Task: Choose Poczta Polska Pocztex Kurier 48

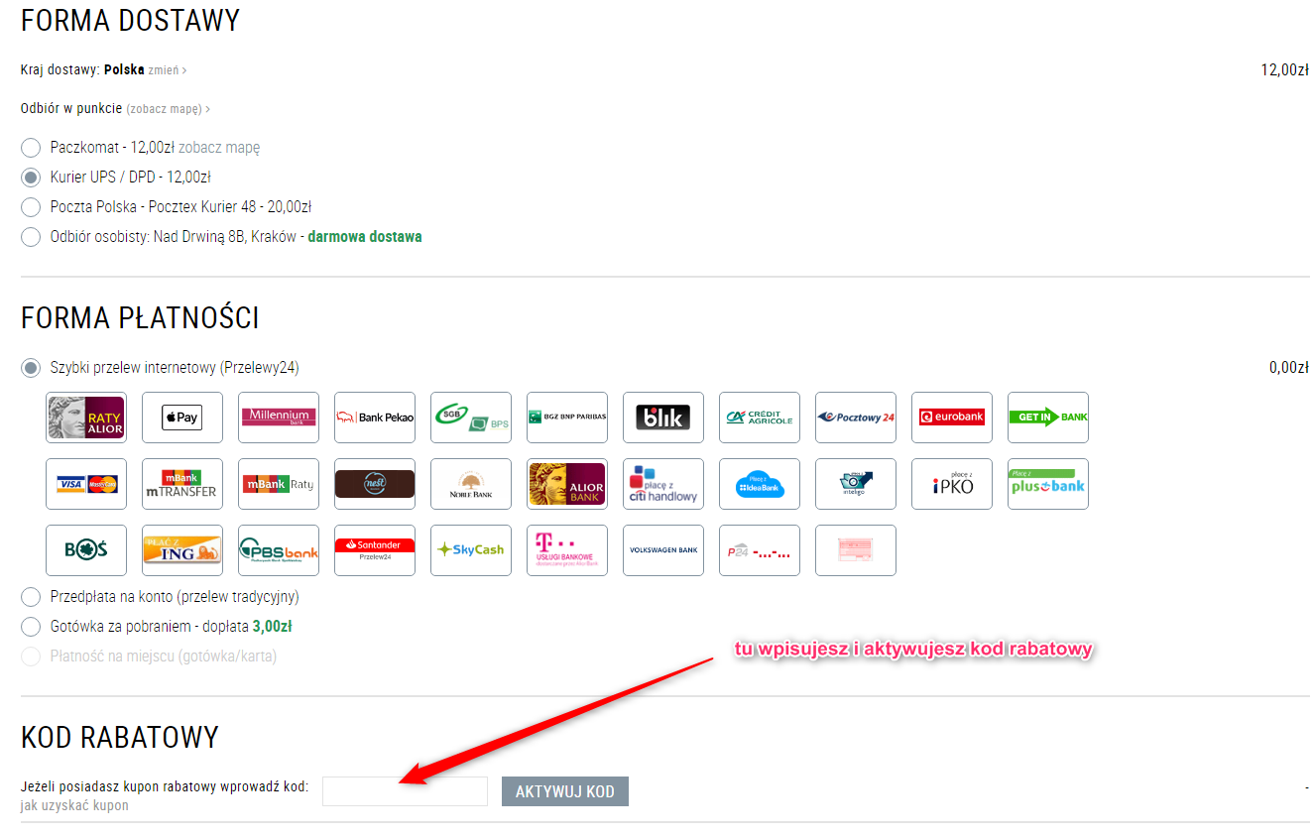Action: 31,207
